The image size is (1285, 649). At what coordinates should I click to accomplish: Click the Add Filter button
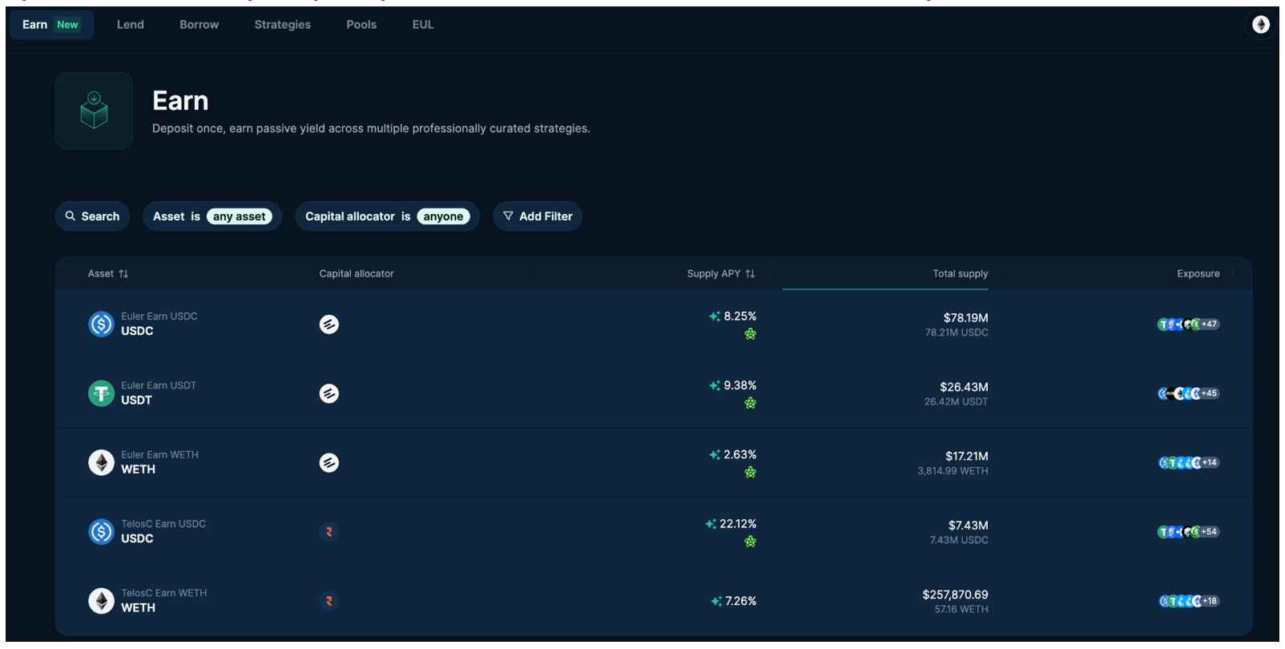[538, 216]
